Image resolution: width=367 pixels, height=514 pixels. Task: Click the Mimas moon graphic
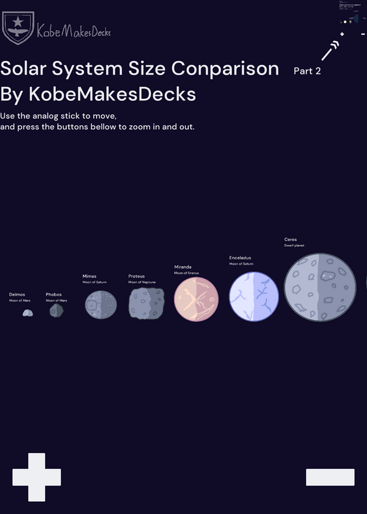coord(101,305)
